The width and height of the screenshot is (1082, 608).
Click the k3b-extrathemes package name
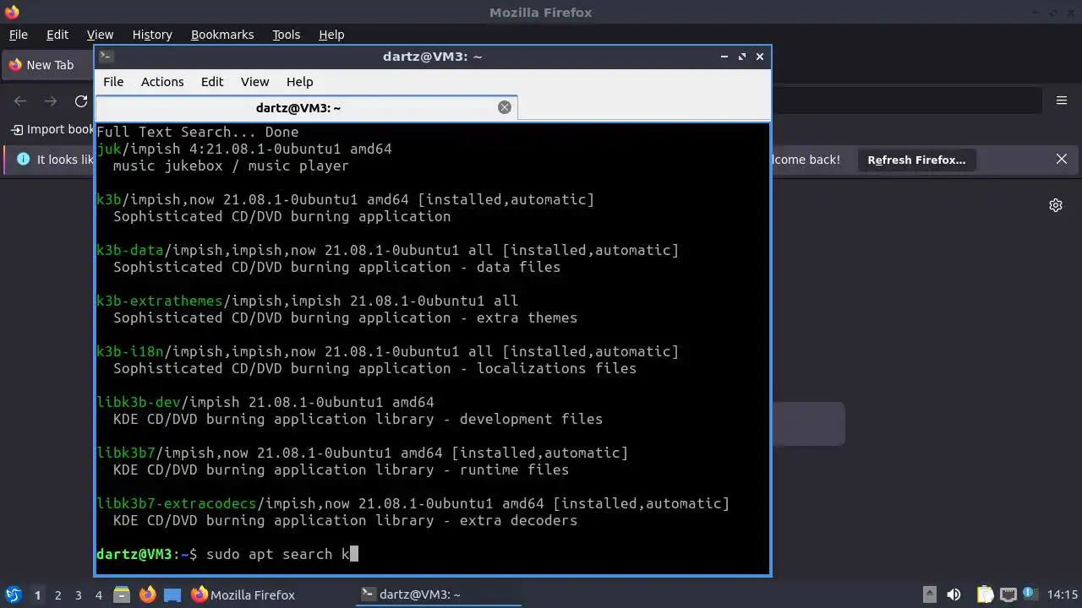click(x=160, y=301)
